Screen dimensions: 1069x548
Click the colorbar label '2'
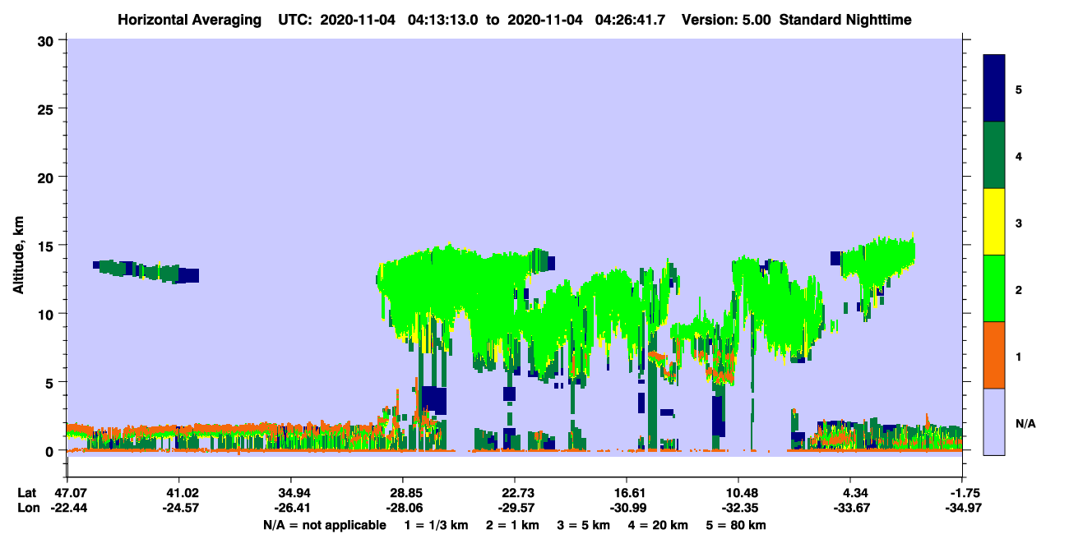pyautogui.click(x=1020, y=288)
